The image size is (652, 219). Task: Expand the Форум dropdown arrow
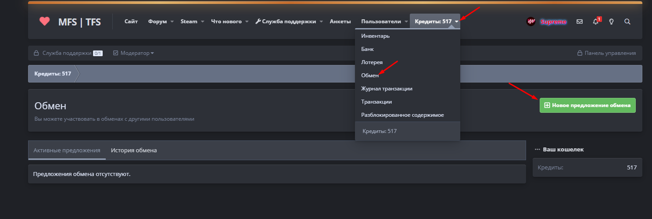click(172, 22)
